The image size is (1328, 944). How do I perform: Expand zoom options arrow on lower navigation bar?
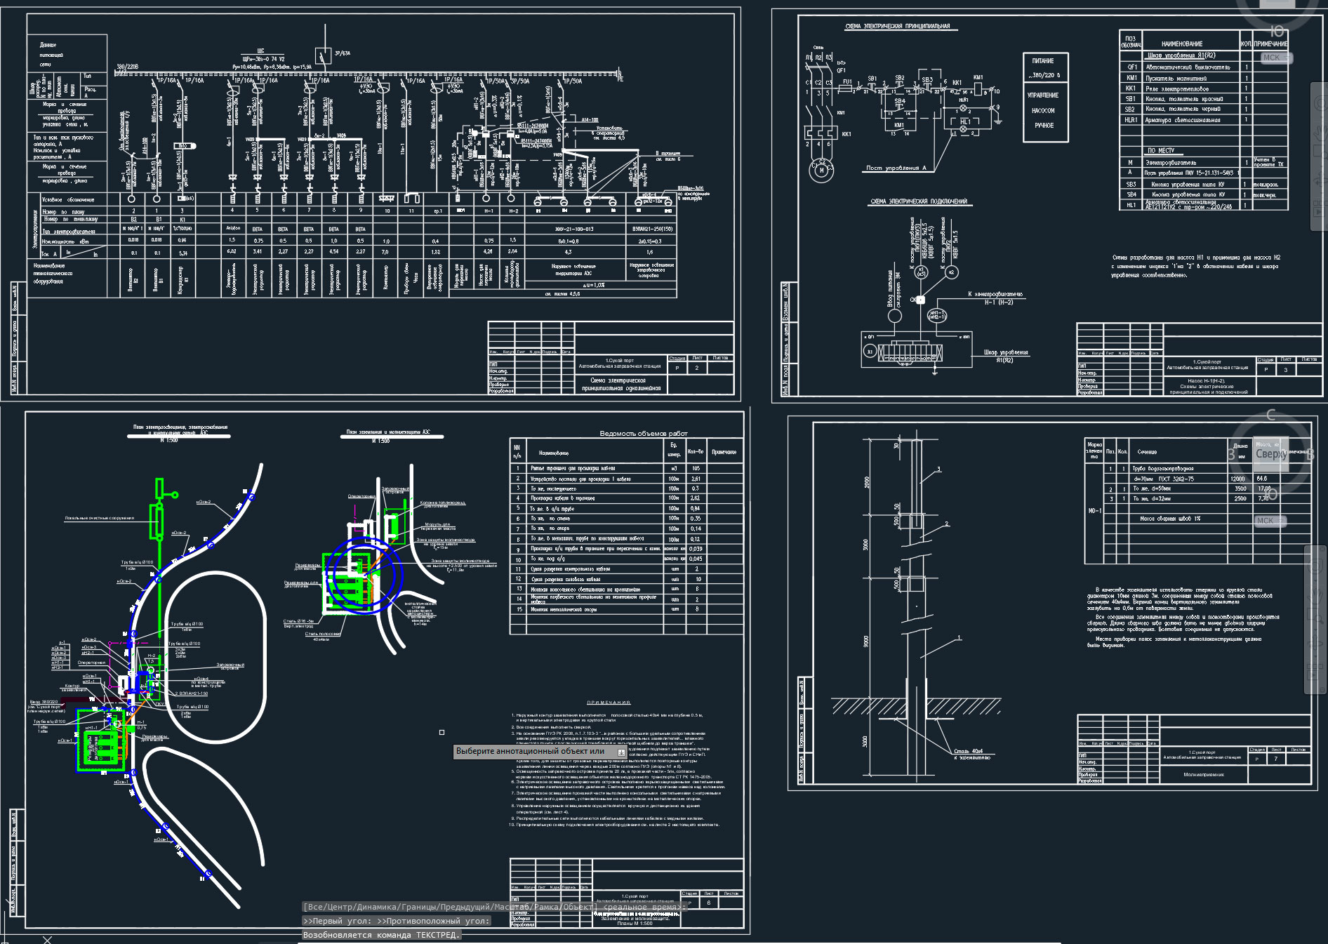click(1315, 630)
